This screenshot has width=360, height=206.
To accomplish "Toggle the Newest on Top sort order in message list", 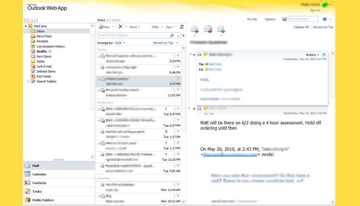I will pos(163,43).
